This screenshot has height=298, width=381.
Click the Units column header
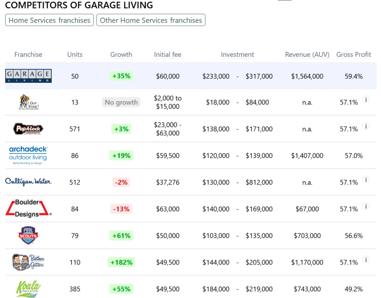[x=75, y=55]
